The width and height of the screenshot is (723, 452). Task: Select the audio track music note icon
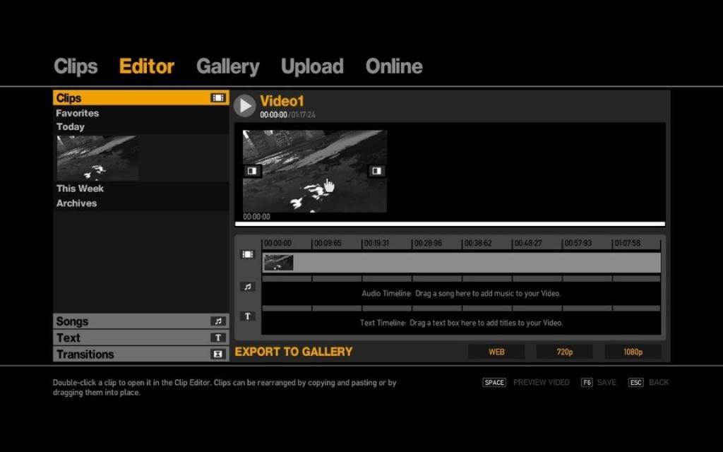coord(247,287)
